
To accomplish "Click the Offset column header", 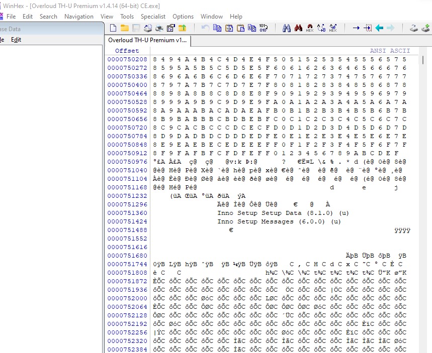I will [x=127, y=51].
